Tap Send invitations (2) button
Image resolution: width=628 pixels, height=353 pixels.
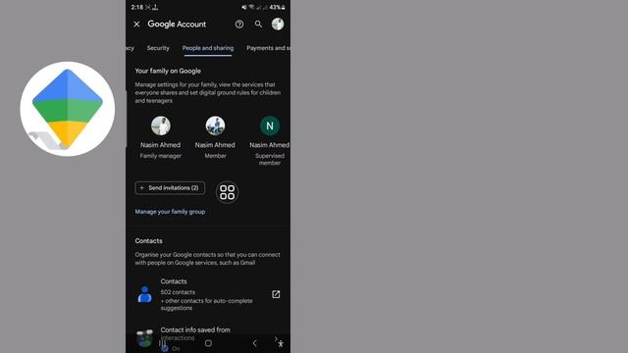click(170, 187)
